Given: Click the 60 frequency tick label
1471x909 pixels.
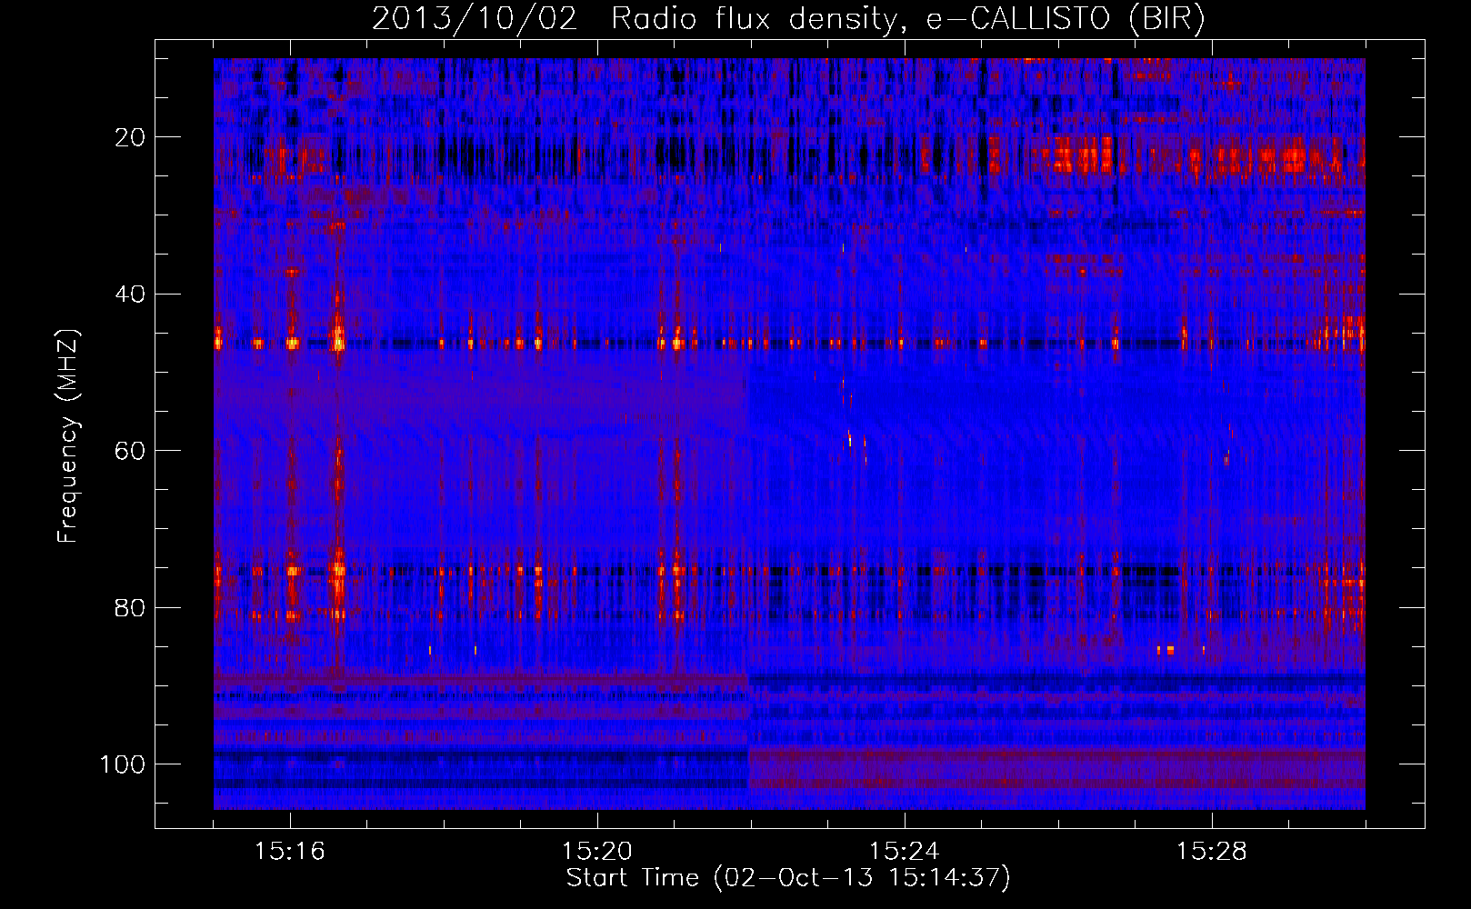Looking at the screenshot, I should point(130,451).
